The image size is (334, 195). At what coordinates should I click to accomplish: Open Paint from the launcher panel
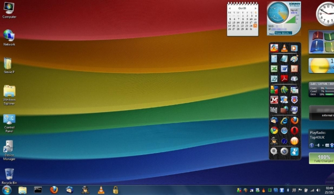(294, 58)
